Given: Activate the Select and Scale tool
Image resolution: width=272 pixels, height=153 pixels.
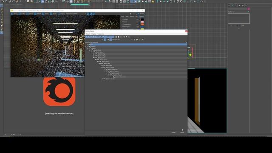Looking at the screenshot, I should [49, 1].
